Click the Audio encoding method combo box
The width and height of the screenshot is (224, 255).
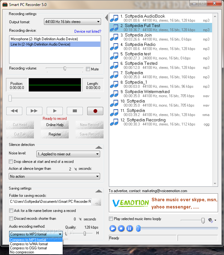tap(36, 234)
